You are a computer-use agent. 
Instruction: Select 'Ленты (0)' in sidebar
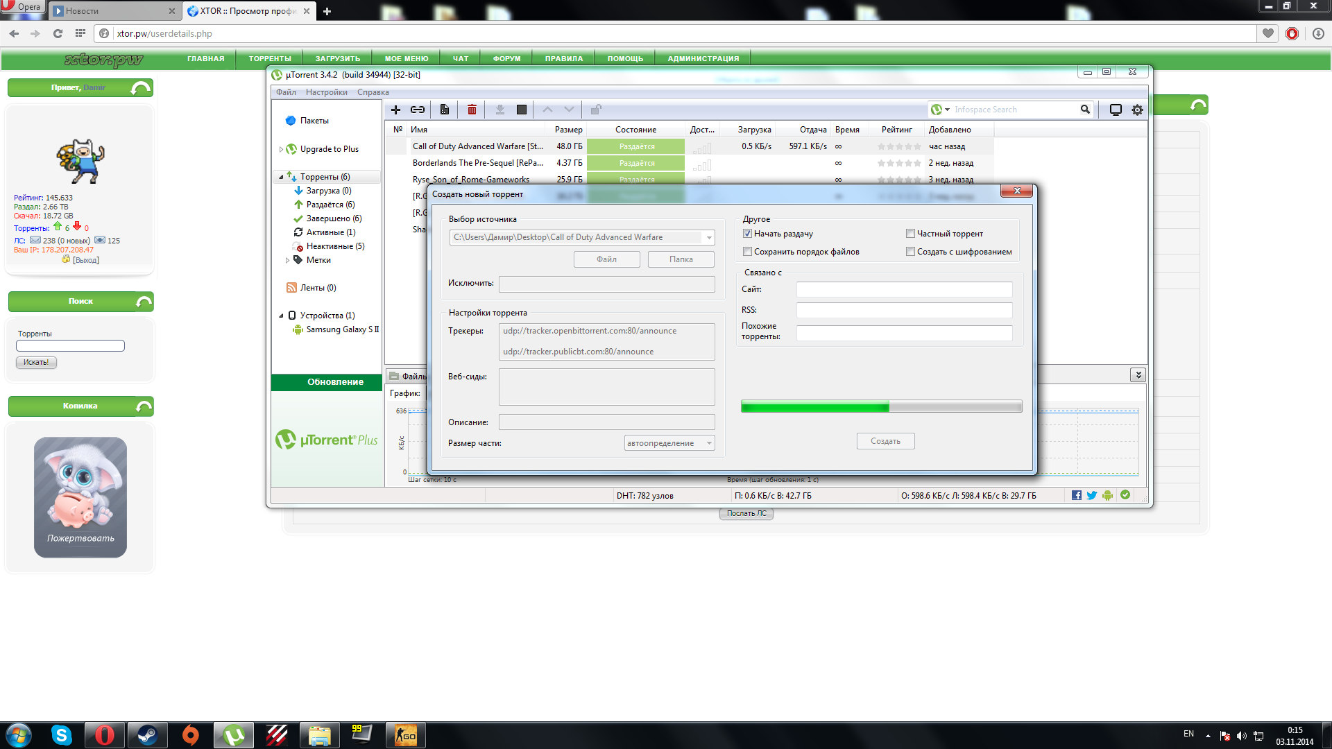(318, 288)
